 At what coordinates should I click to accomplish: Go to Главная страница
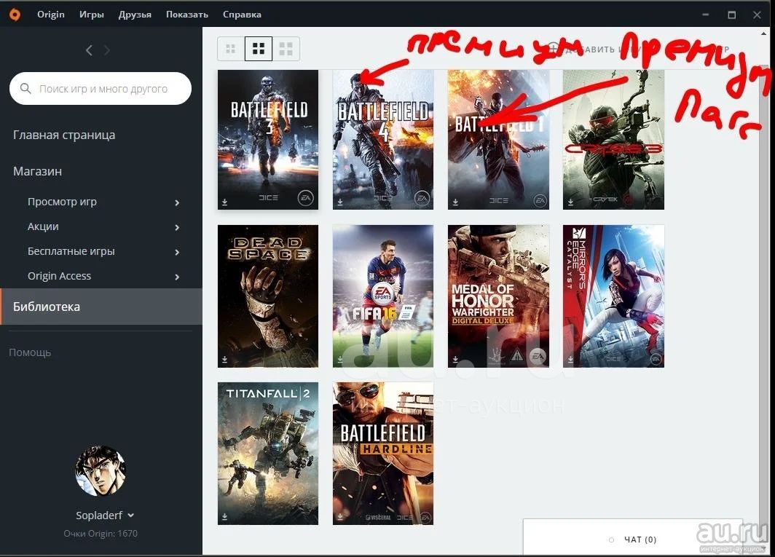click(64, 135)
